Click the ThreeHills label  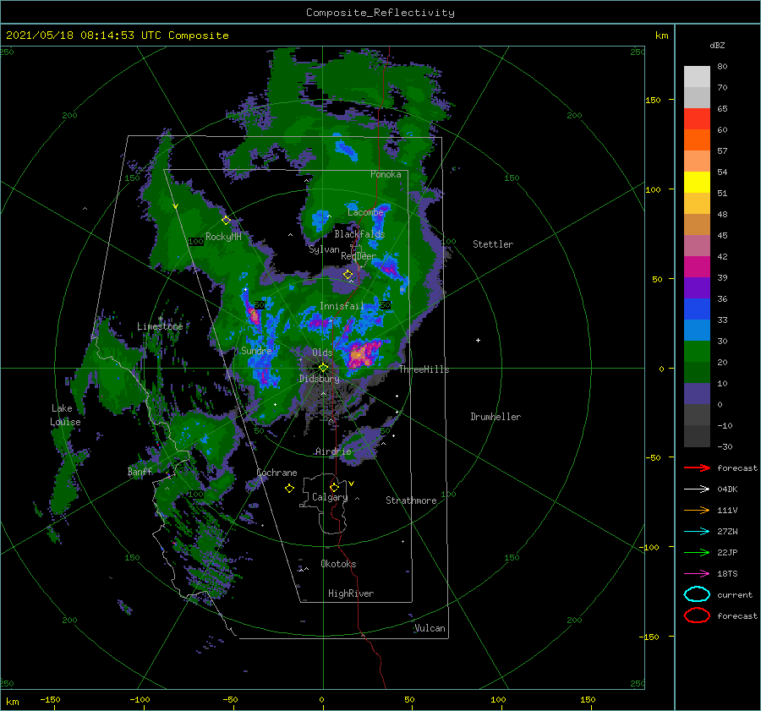[424, 369]
